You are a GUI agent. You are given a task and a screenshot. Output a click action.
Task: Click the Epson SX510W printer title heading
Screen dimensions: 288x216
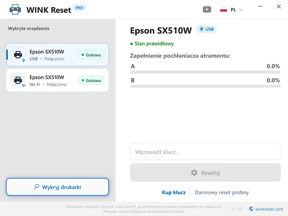pyautogui.click(x=161, y=30)
